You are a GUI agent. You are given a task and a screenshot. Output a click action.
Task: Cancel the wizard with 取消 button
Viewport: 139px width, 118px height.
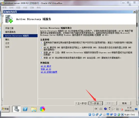(x=124, y=103)
